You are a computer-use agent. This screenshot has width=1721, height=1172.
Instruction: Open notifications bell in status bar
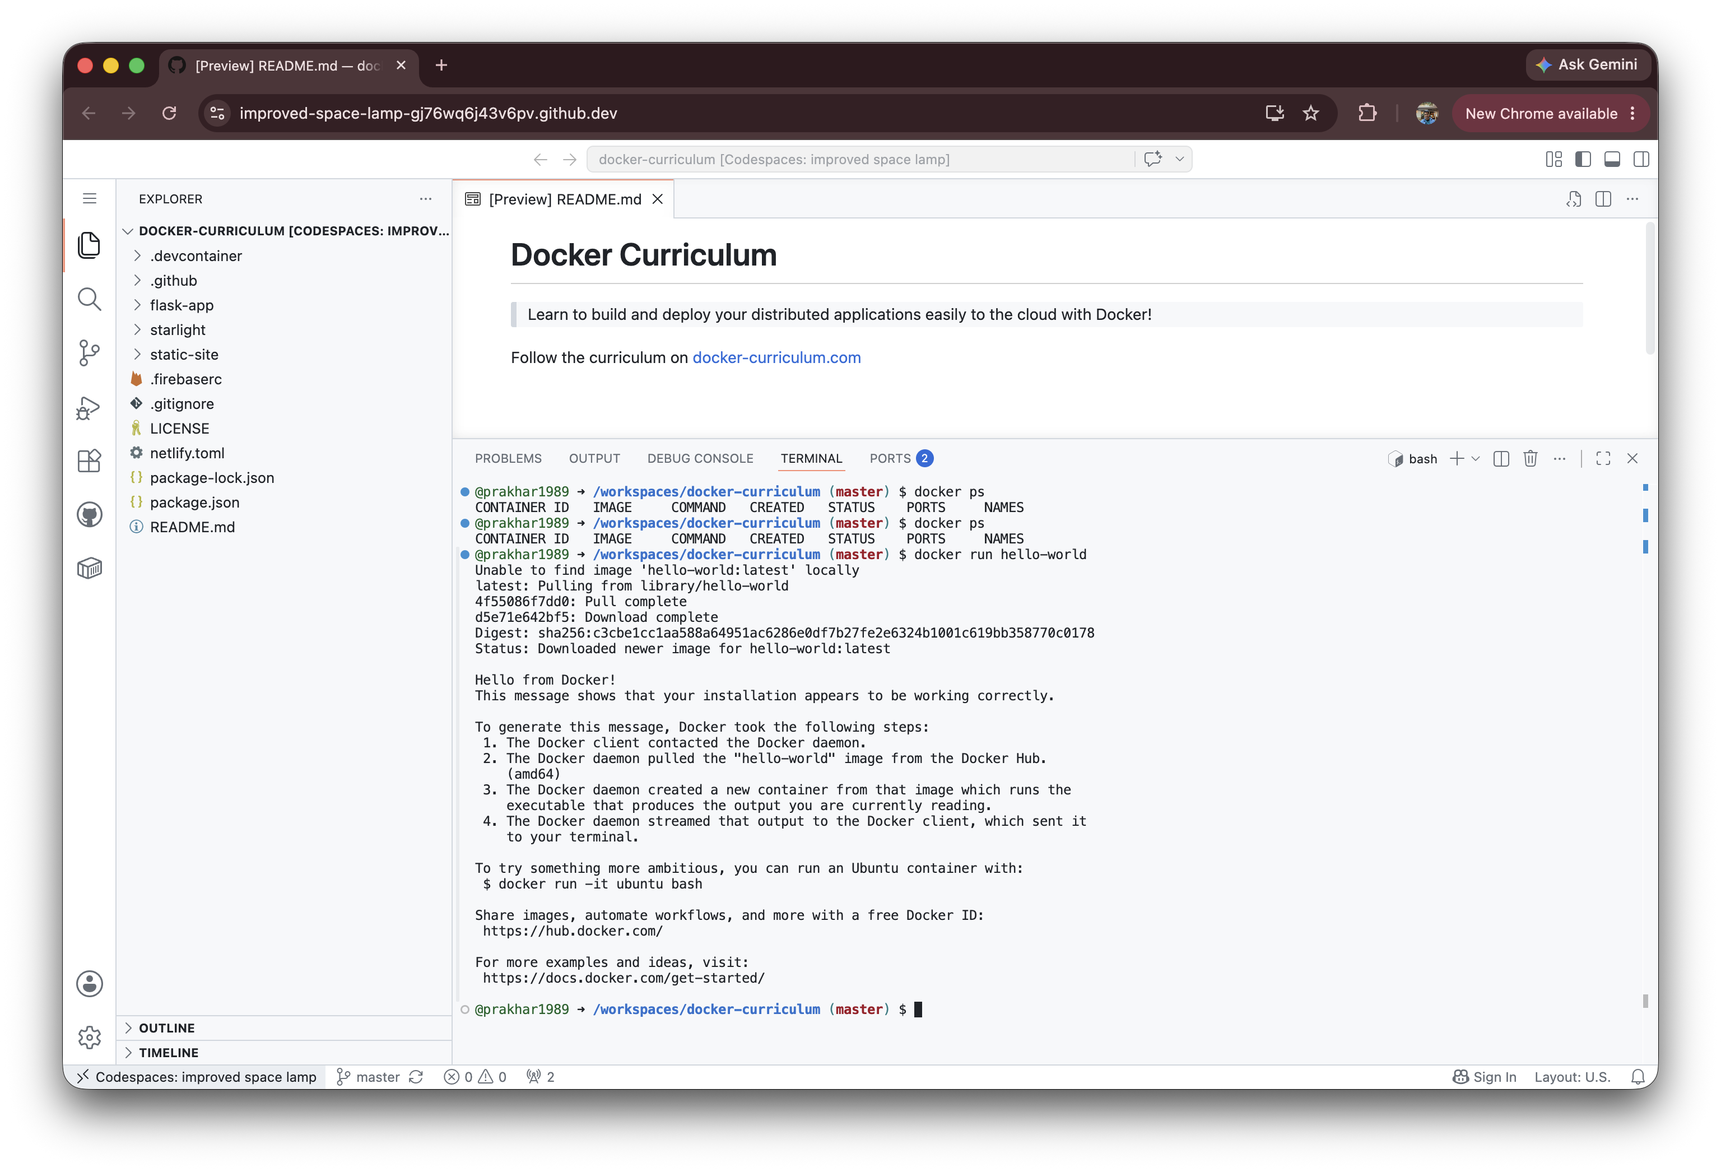tap(1638, 1077)
